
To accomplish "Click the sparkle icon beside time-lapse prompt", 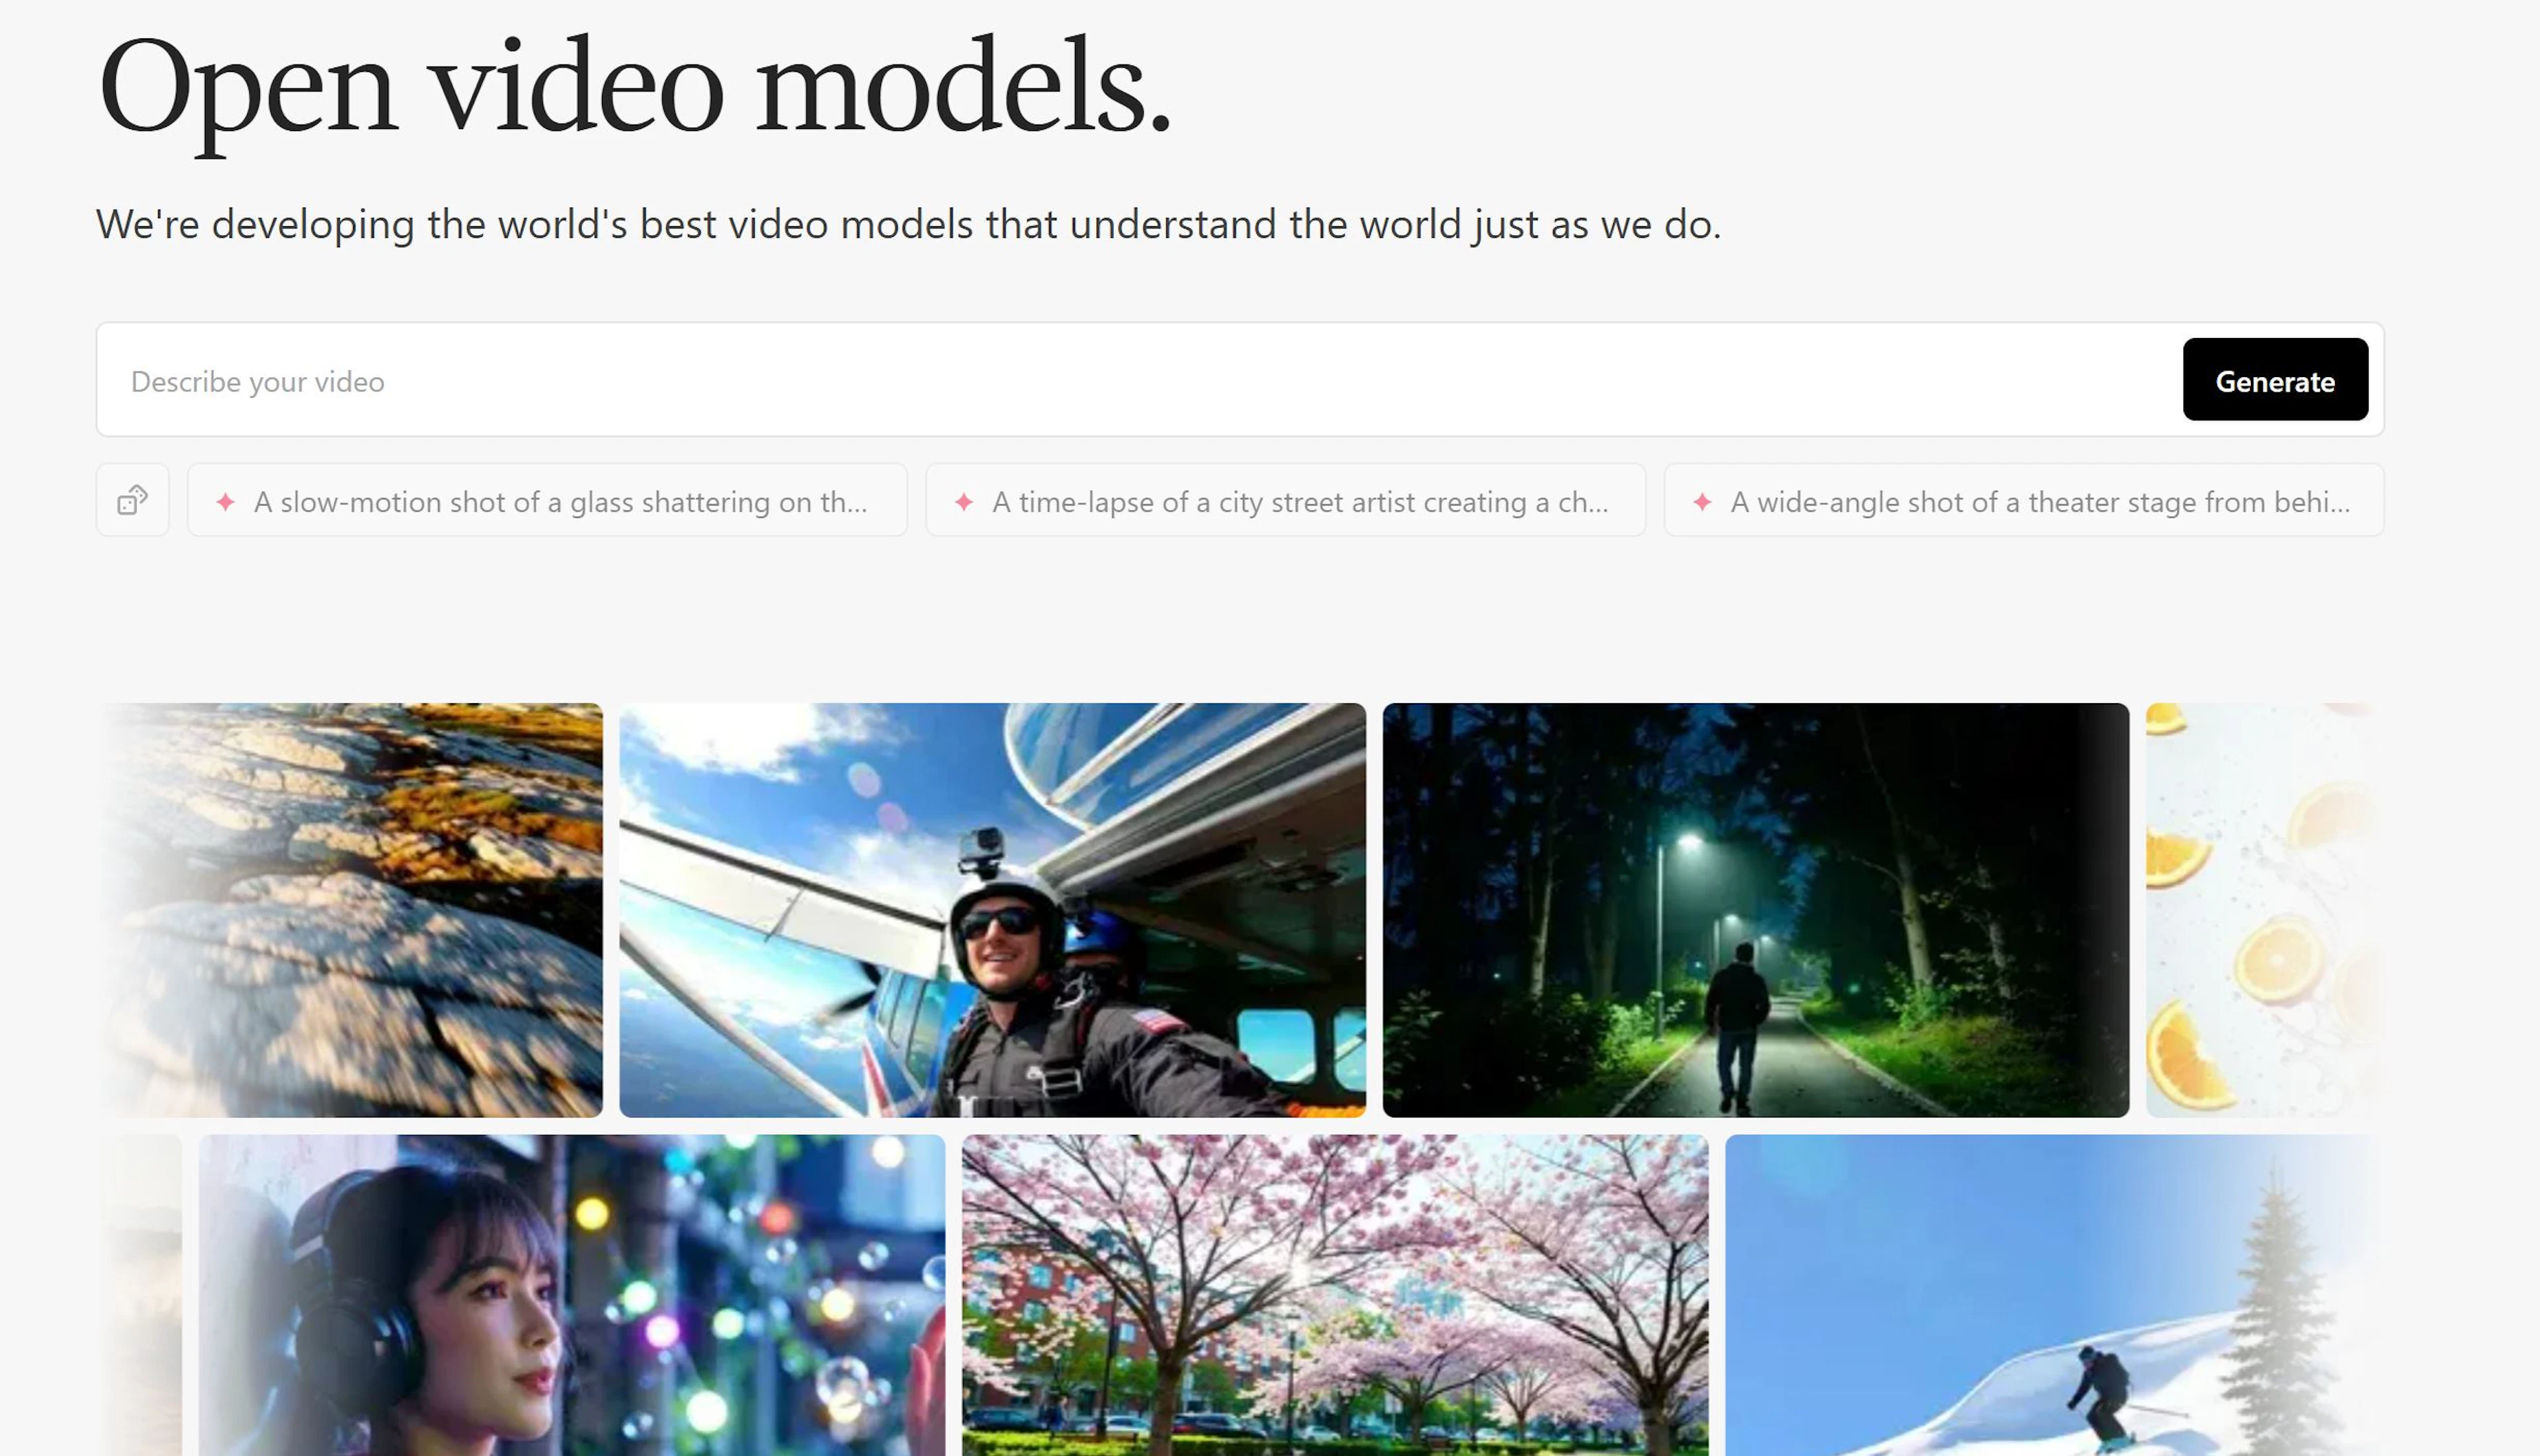I will tap(964, 502).
